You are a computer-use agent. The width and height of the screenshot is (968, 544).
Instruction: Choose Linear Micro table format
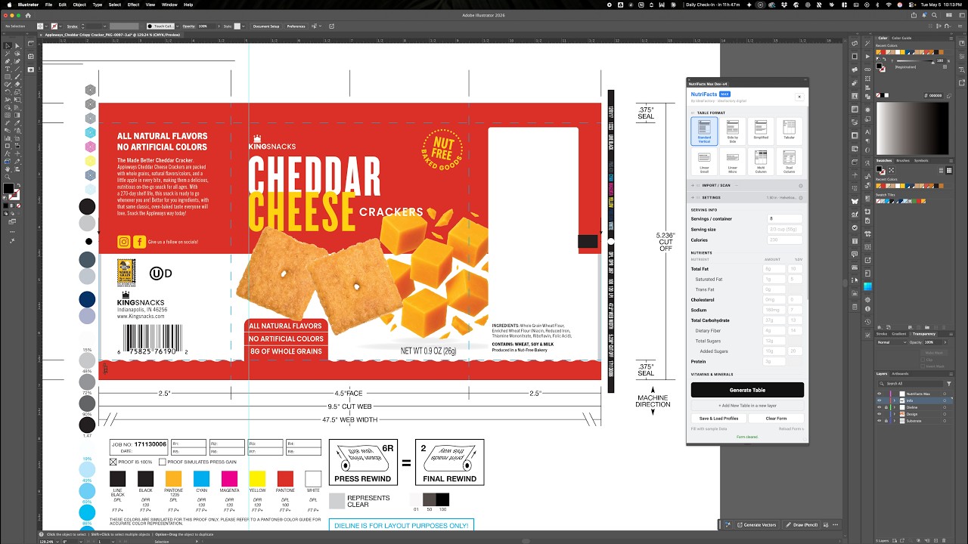point(733,162)
